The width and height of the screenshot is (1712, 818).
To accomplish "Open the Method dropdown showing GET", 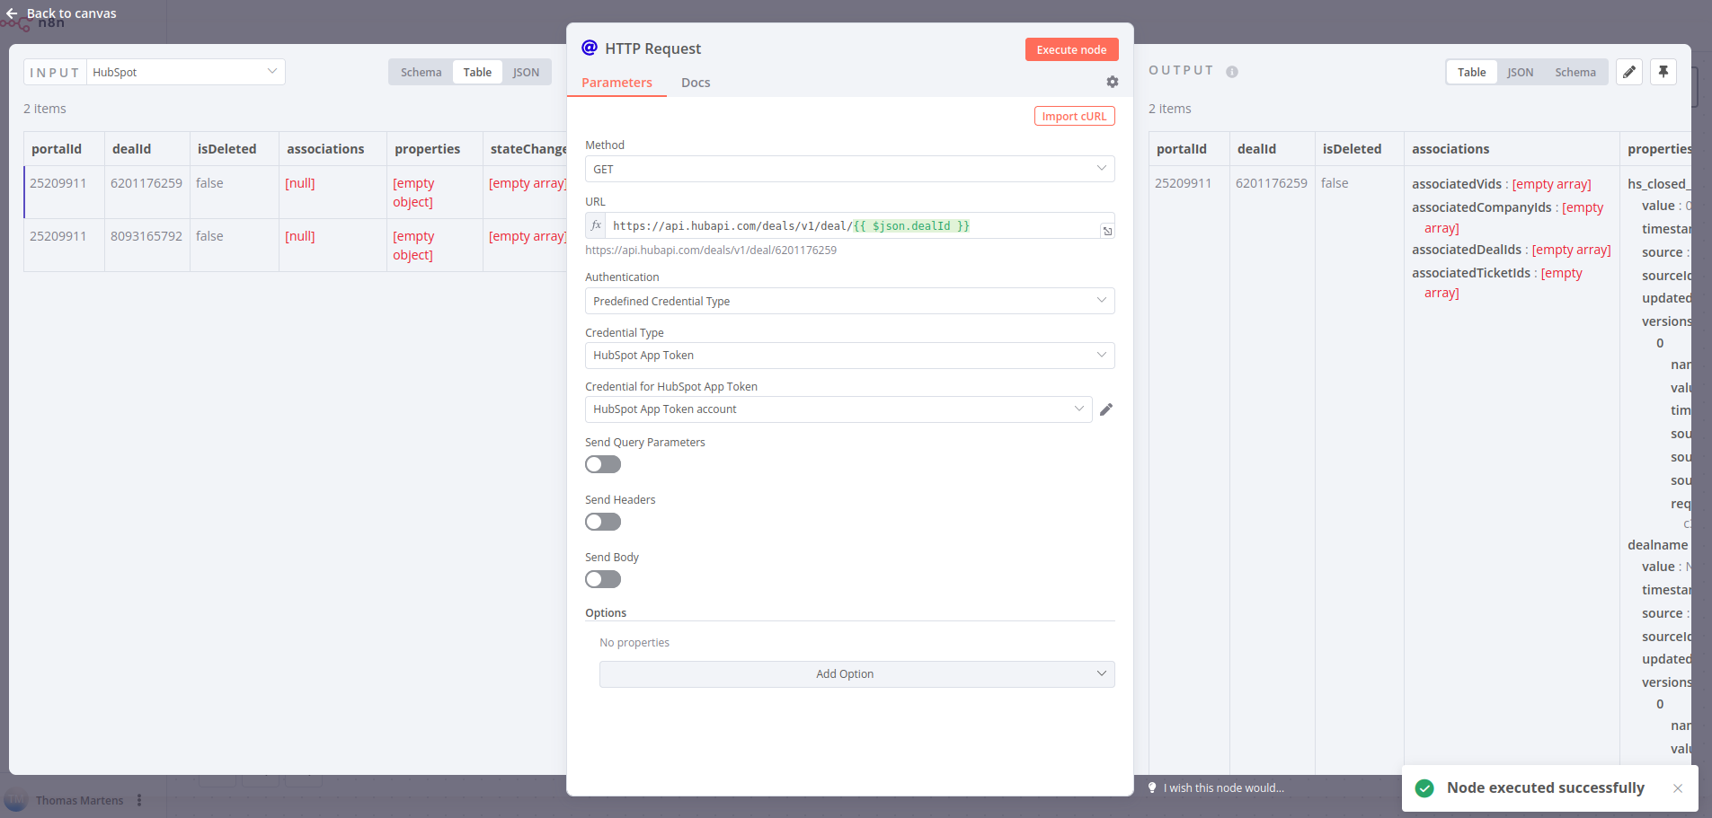I will click(850, 169).
